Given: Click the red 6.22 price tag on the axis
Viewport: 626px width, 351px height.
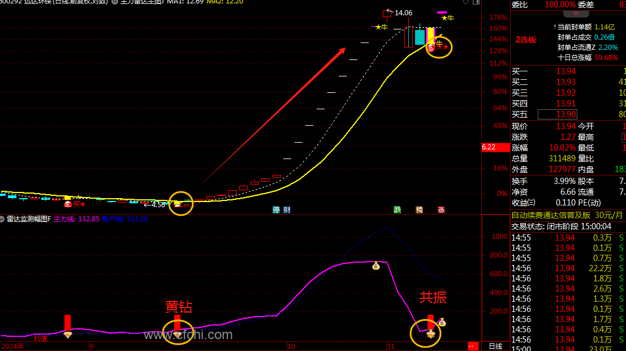Looking at the screenshot, I should [495, 147].
